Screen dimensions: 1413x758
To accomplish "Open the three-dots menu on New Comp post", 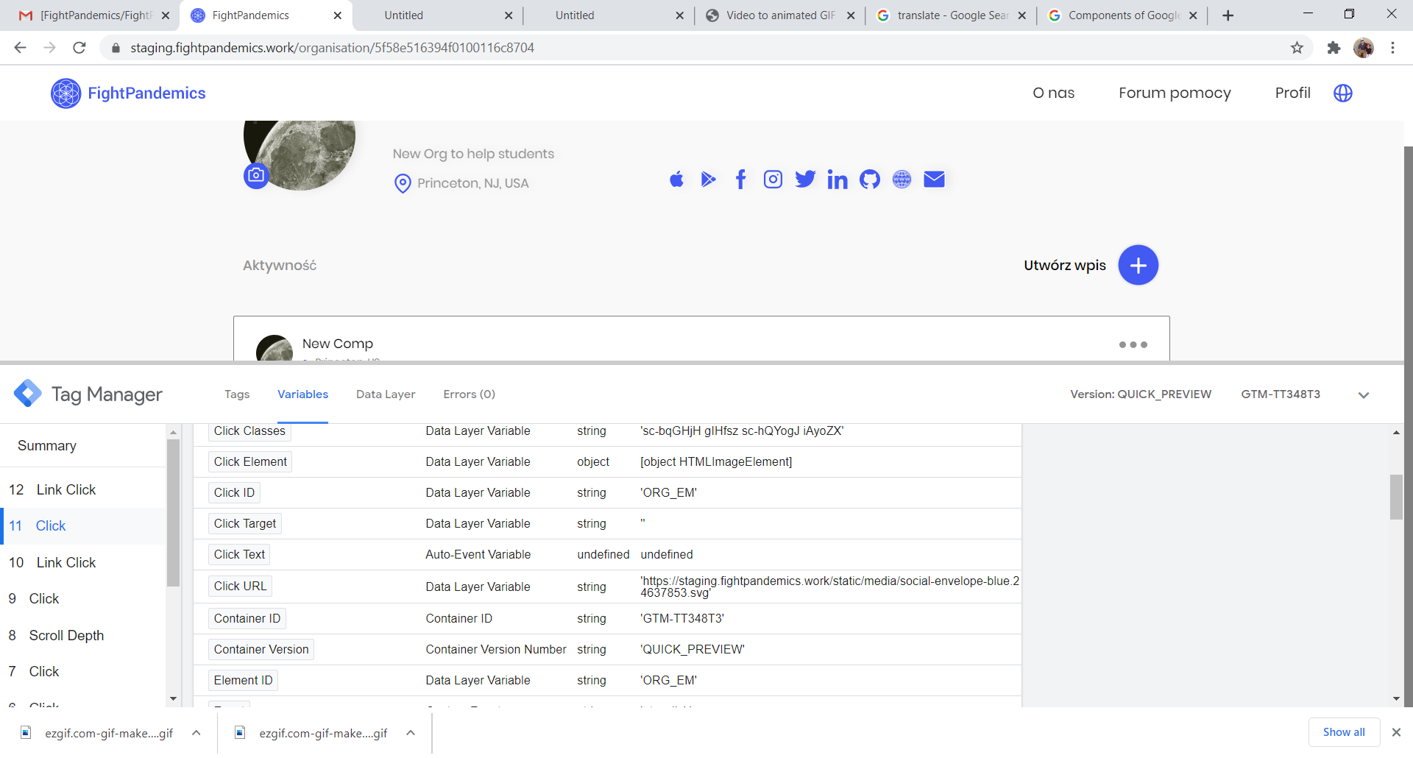I will click(x=1133, y=344).
